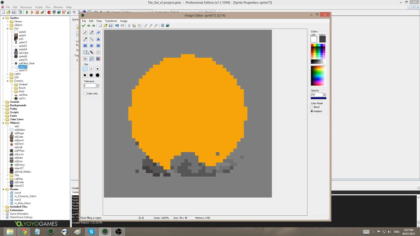Select the Magic wand selection tool
This screenshot has height=236, width=420.
coord(92,52)
